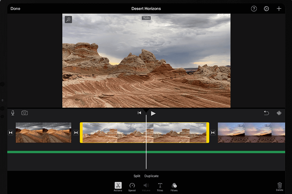Add media with the plus icon
Screen dimensions: 292x194
279,8
